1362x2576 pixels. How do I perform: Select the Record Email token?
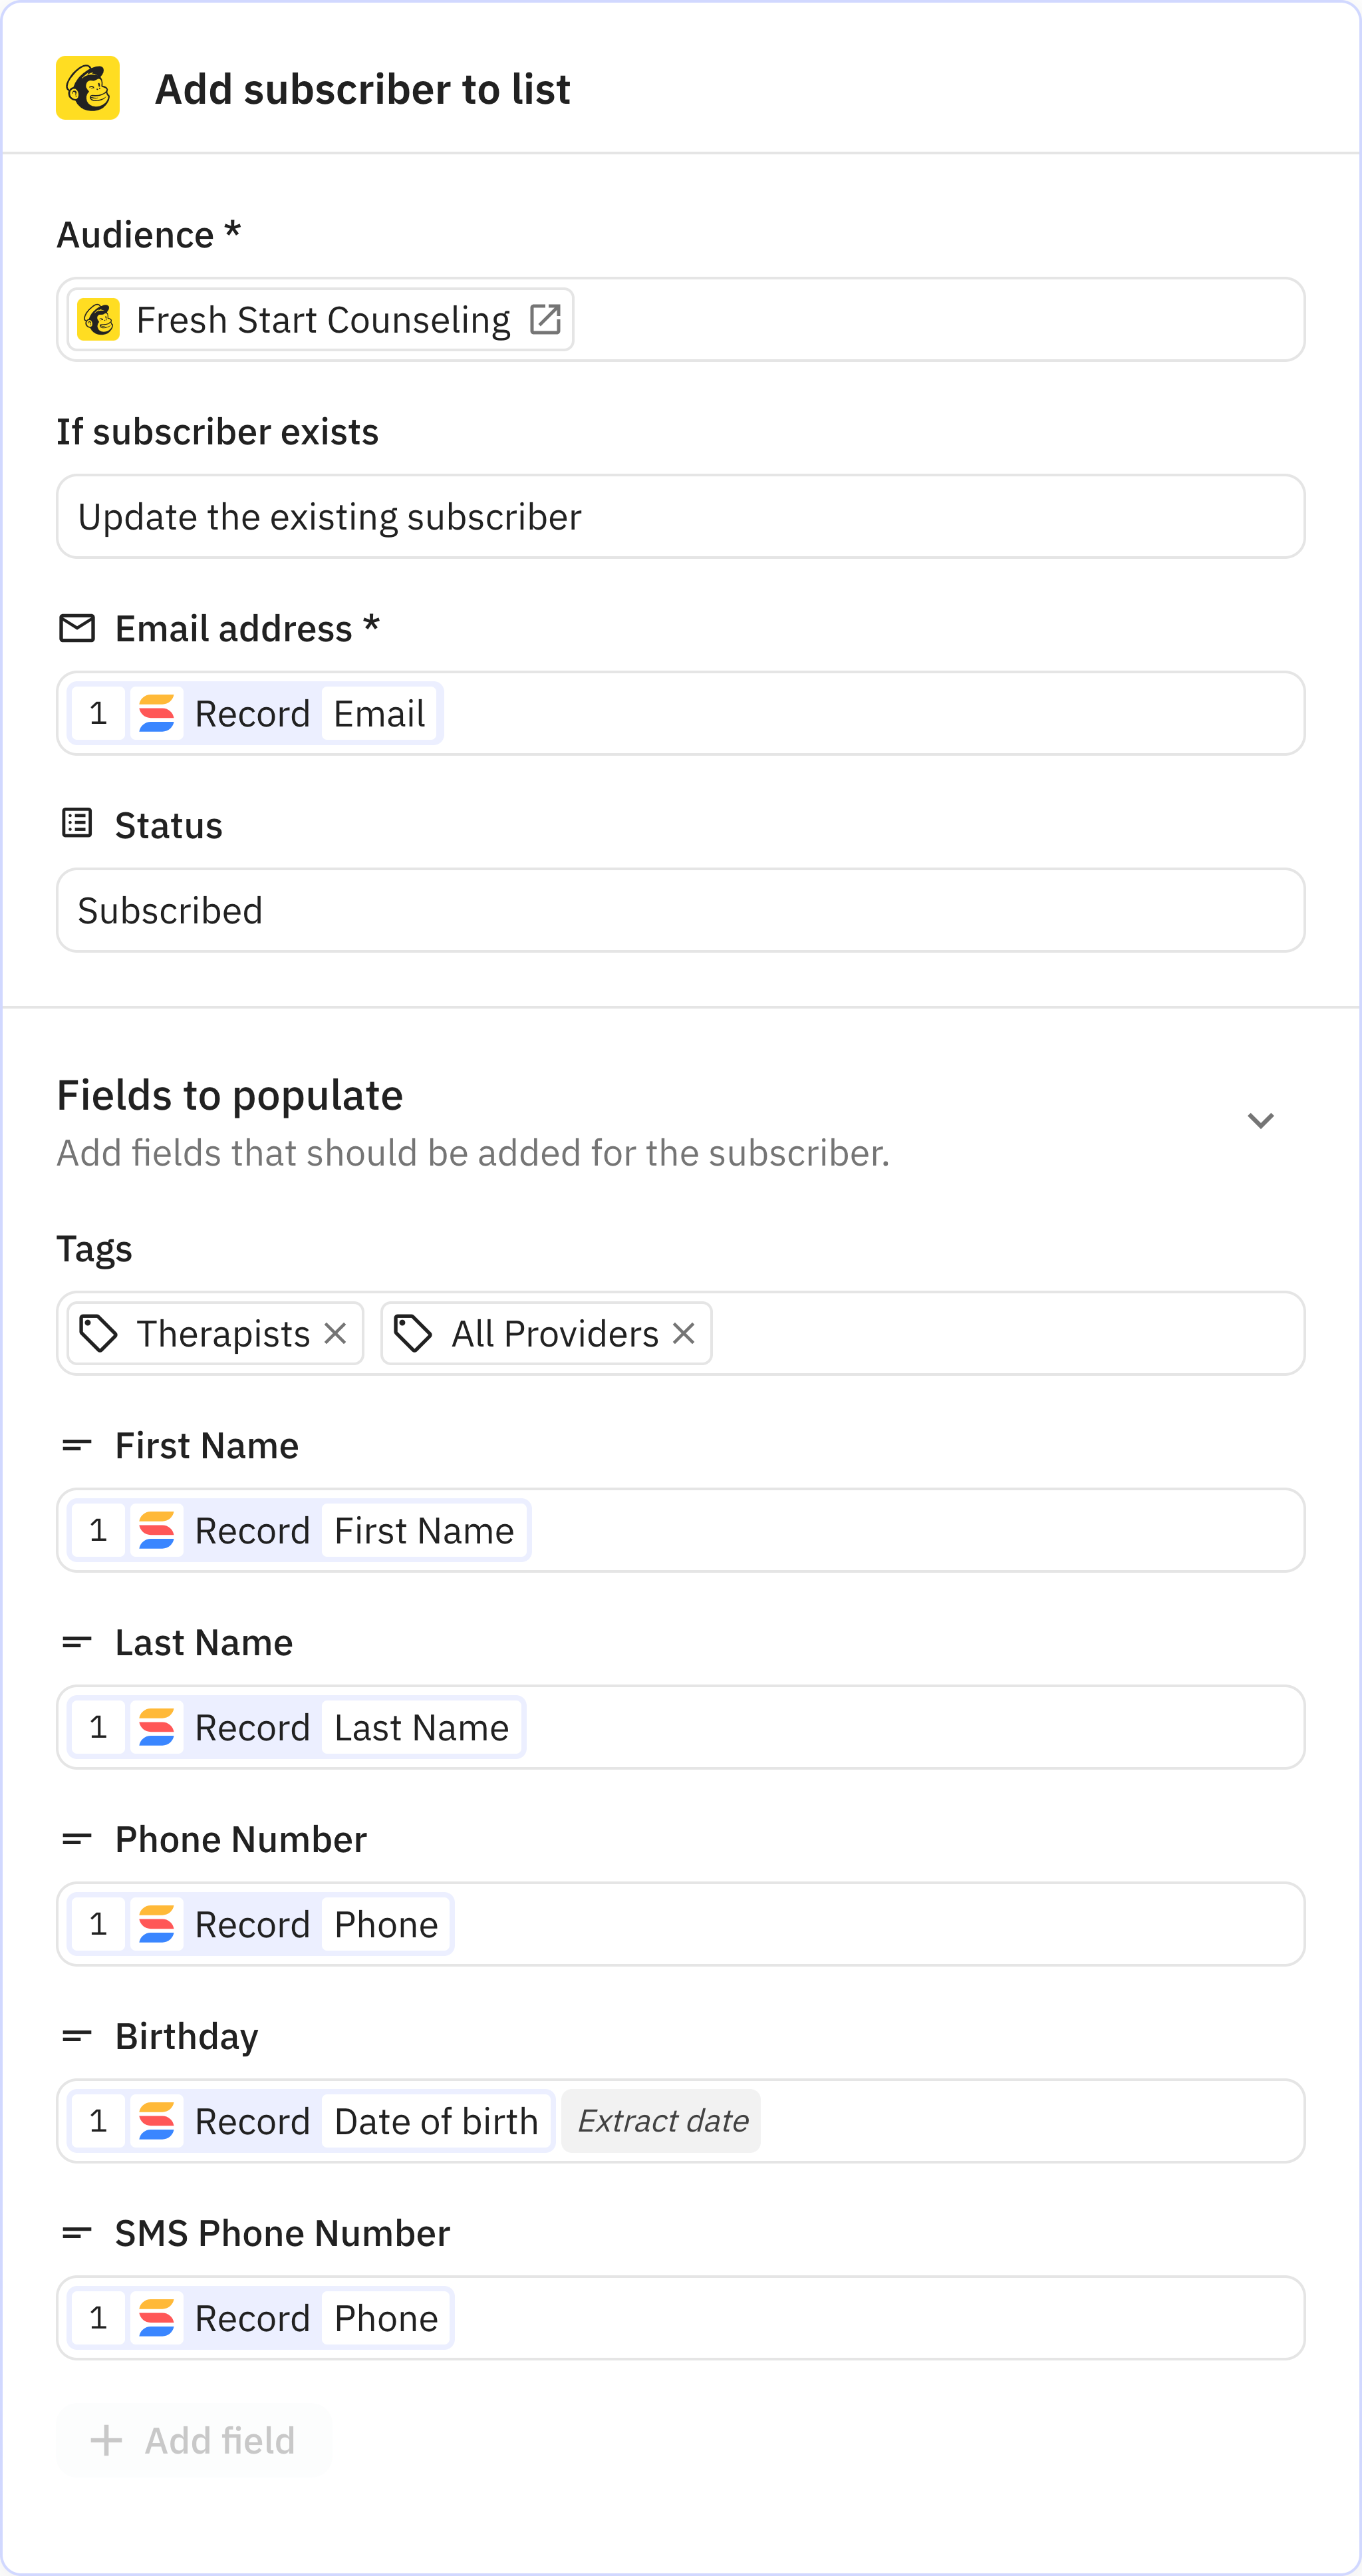pos(256,714)
